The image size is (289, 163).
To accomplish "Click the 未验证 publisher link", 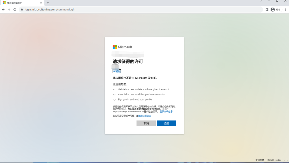I will point(117,71).
